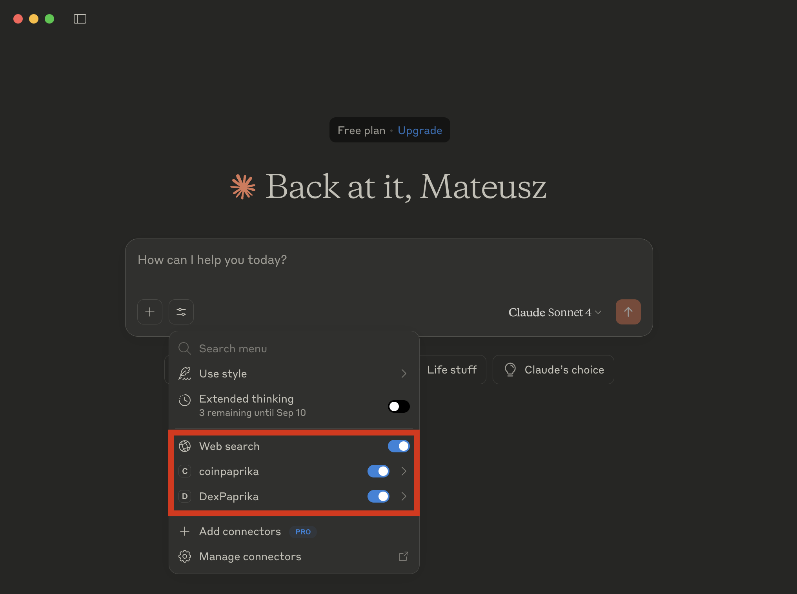
Task: Click the Life stuff suggestion button
Action: [452, 370]
